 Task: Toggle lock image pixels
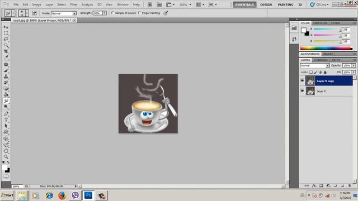315,72
